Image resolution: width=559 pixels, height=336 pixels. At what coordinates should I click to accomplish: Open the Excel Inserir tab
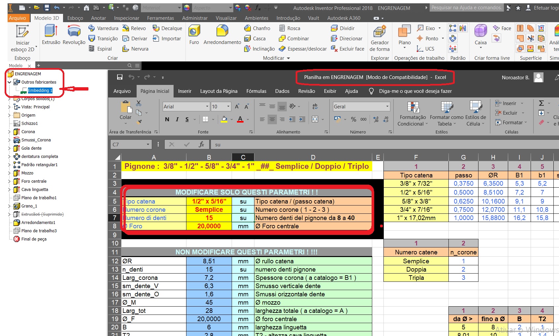coord(185,91)
